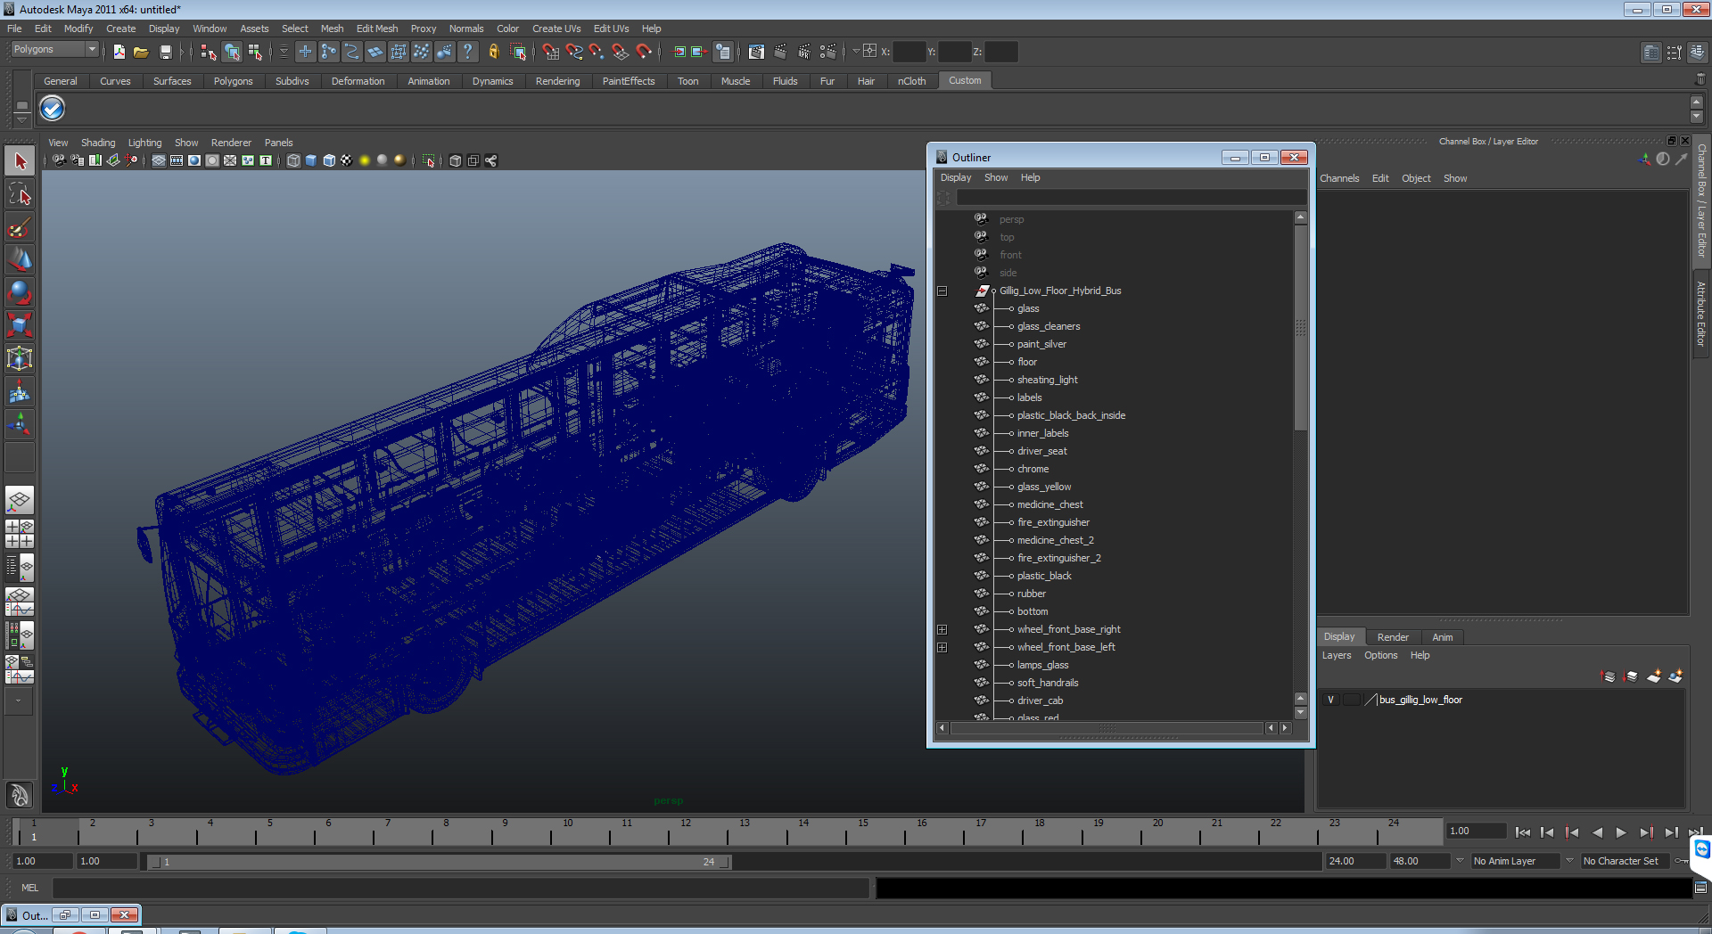The width and height of the screenshot is (1712, 934).
Task: Step back one frame
Action: (x=1547, y=832)
